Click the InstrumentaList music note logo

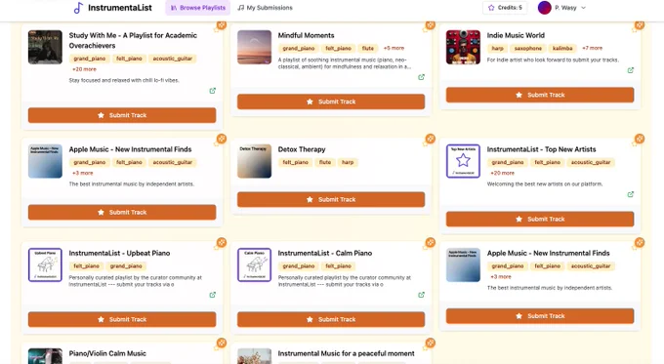(x=78, y=8)
